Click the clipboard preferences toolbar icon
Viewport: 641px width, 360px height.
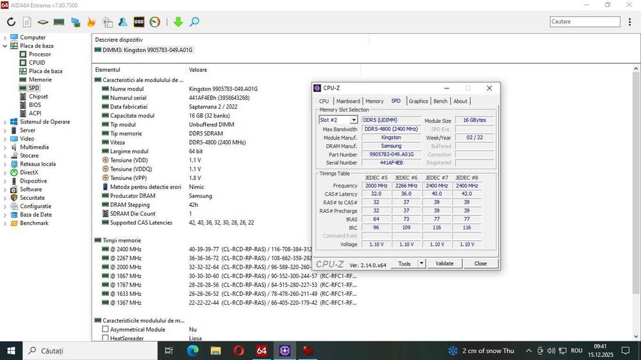108,22
